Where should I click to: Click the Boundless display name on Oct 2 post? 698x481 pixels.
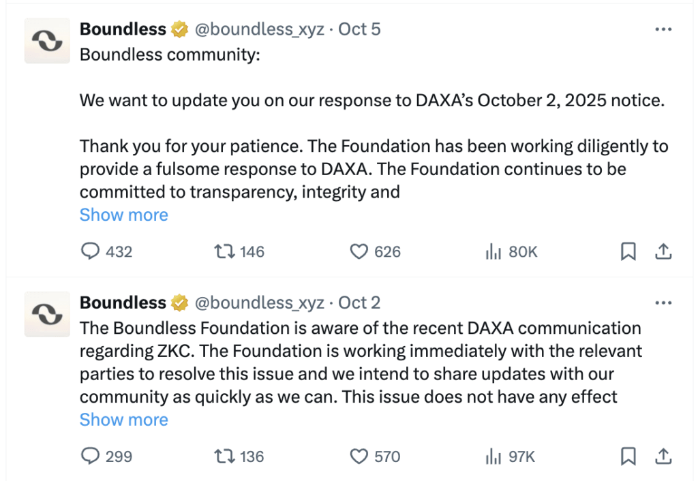[x=123, y=302]
